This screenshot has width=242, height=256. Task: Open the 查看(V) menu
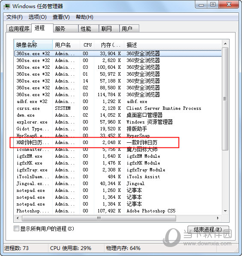61,17
